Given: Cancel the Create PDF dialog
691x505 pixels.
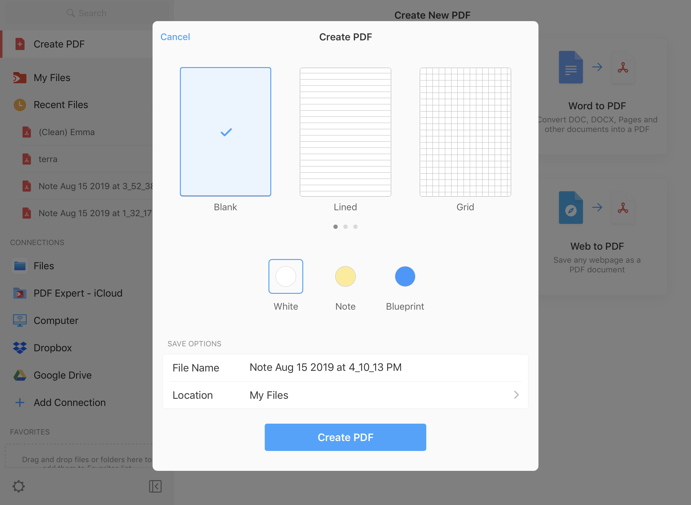Looking at the screenshot, I should pyautogui.click(x=176, y=36).
